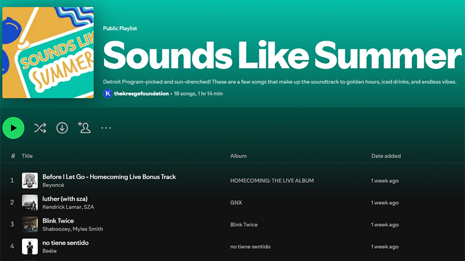Select the Public Playlist label
The height and width of the screenshot is (261, 465).
120,28
